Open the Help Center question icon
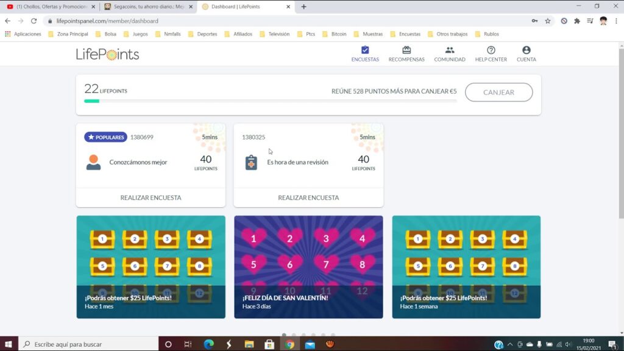This screenshot has width=624, height=351. coord(491,50)
